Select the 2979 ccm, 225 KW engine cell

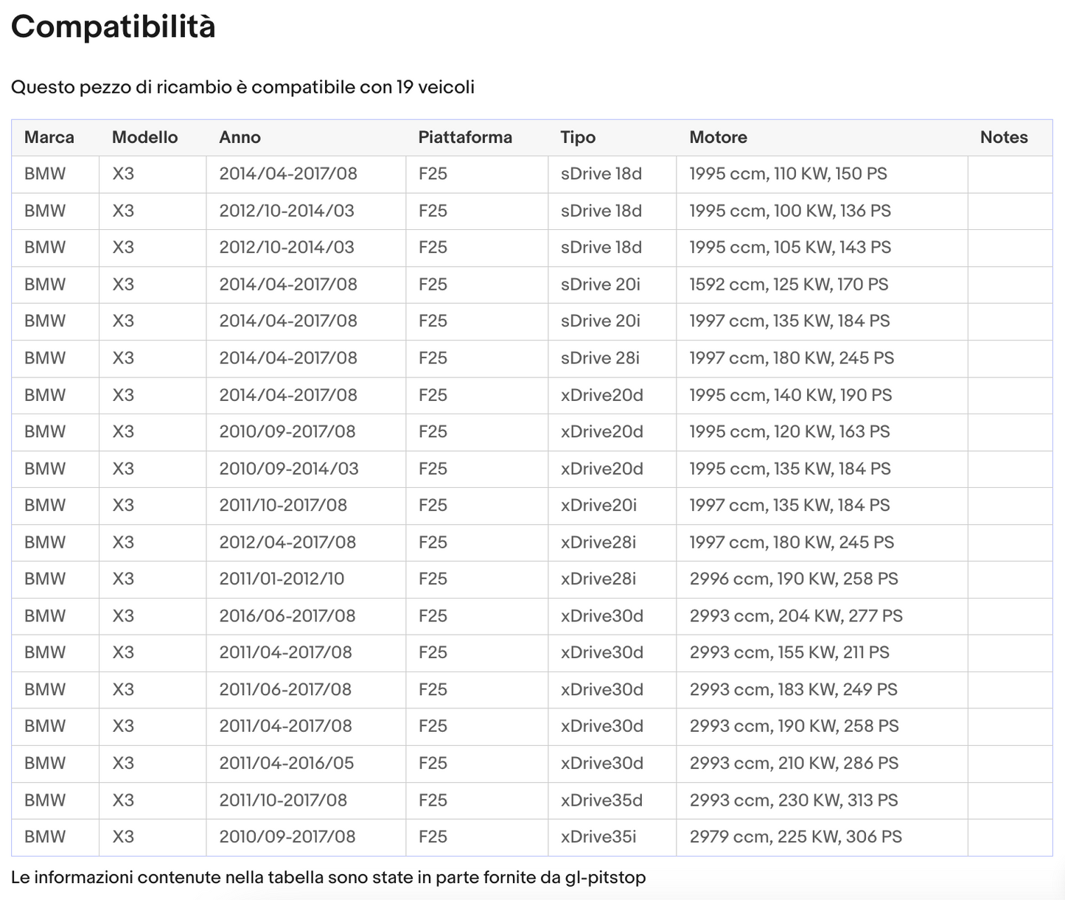795,837
